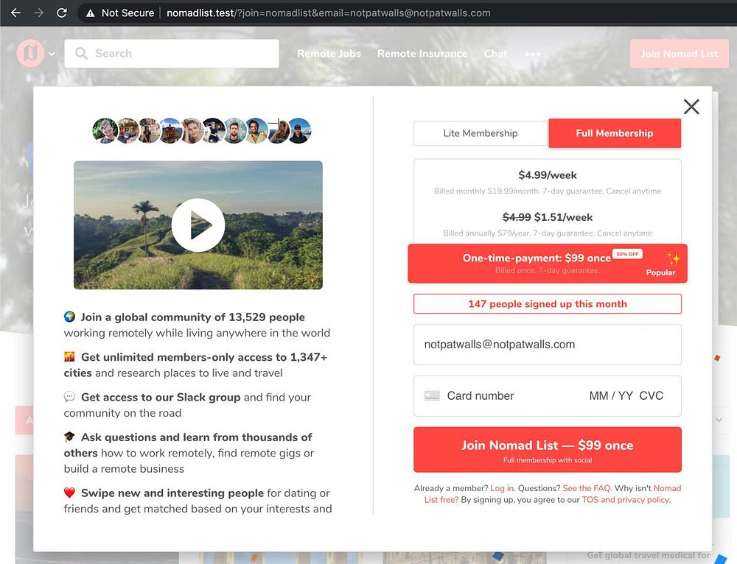Click 'Join a global community of 13,529 people'
737x564 pixels.
(x=192, y=317)
